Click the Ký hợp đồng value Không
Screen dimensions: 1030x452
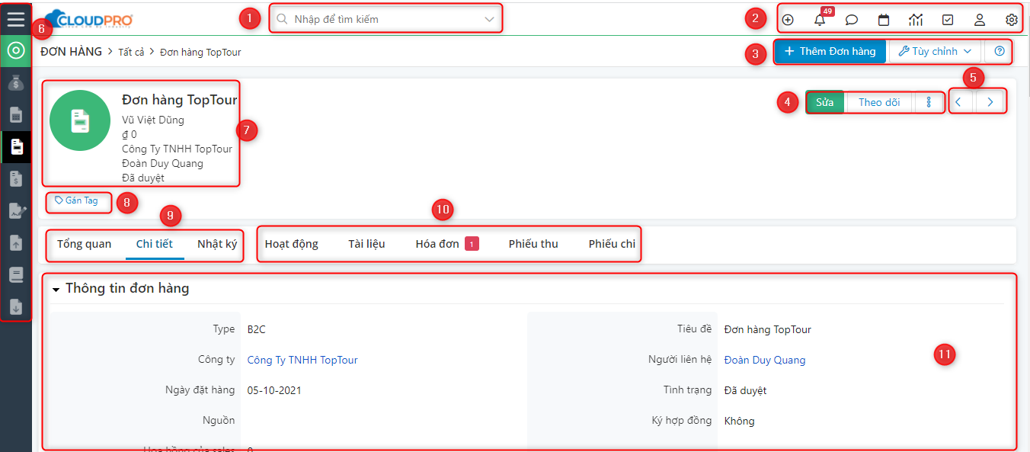(x=740, y=421)
